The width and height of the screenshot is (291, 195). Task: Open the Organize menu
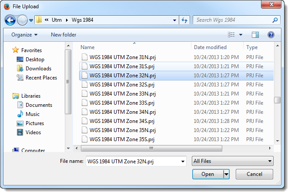24,35
